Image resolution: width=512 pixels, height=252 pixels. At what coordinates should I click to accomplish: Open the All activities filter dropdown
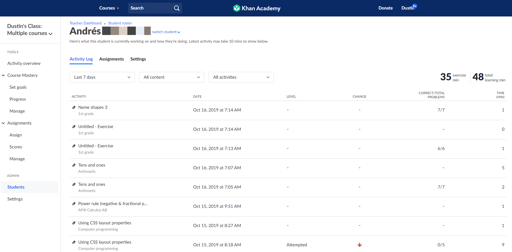point(241,77)
